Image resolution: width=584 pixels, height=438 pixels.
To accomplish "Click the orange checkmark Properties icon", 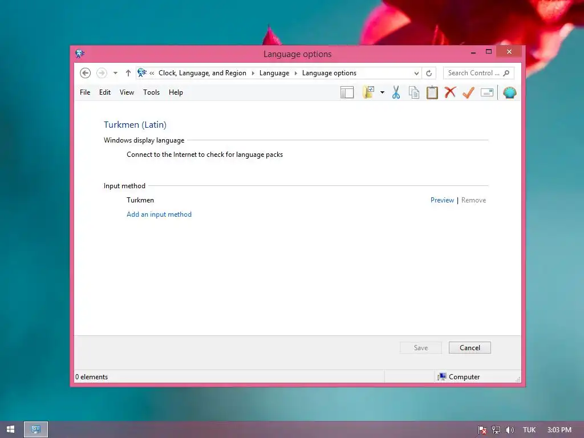I will [469, 92].
